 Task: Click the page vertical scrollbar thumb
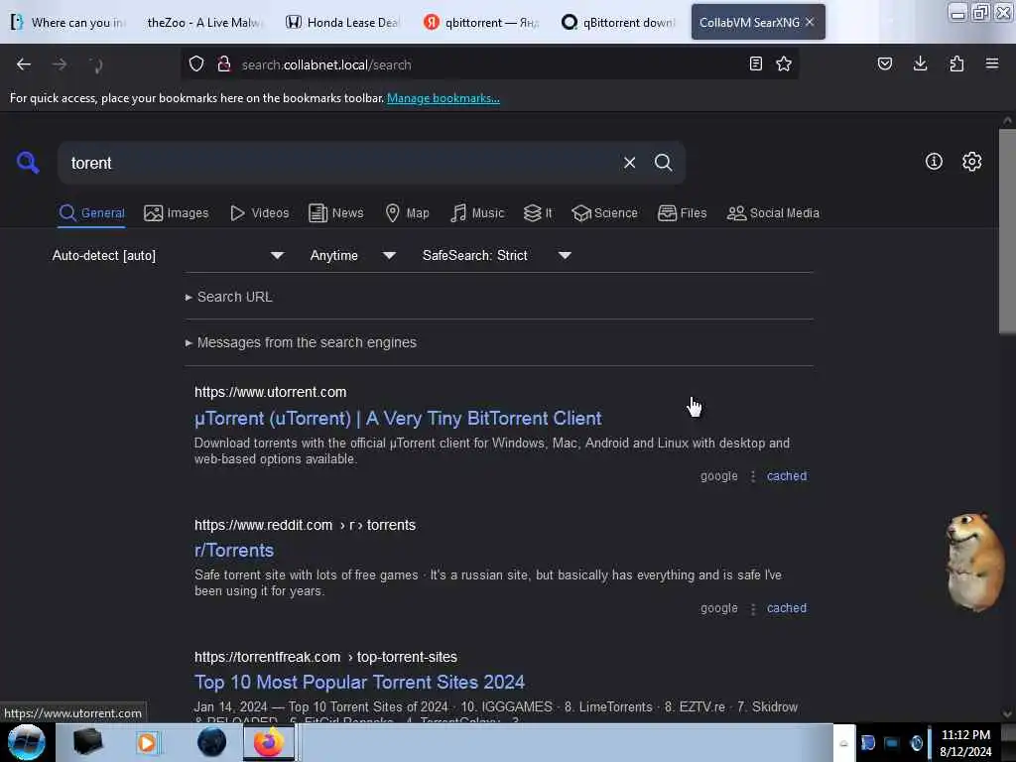(x=1007, y=231)
